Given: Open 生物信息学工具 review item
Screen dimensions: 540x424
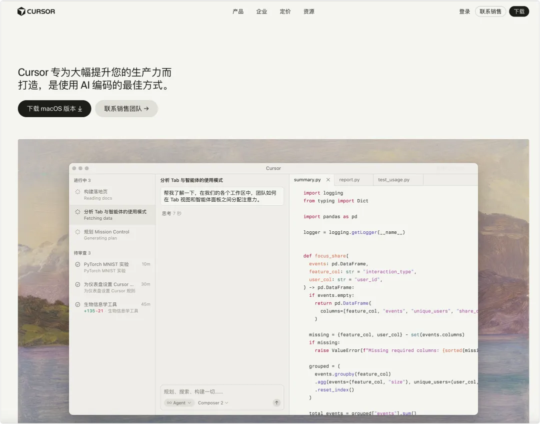Looking at the screenshot, I should coord(112,307).
